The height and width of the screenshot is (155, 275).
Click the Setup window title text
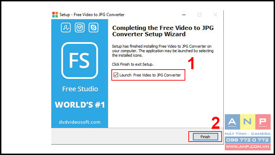pos(92,14)
